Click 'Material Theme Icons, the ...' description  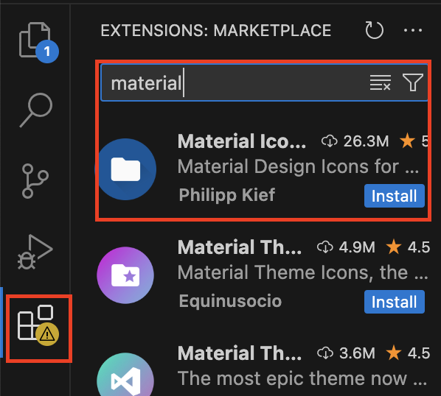click(303, 272)
